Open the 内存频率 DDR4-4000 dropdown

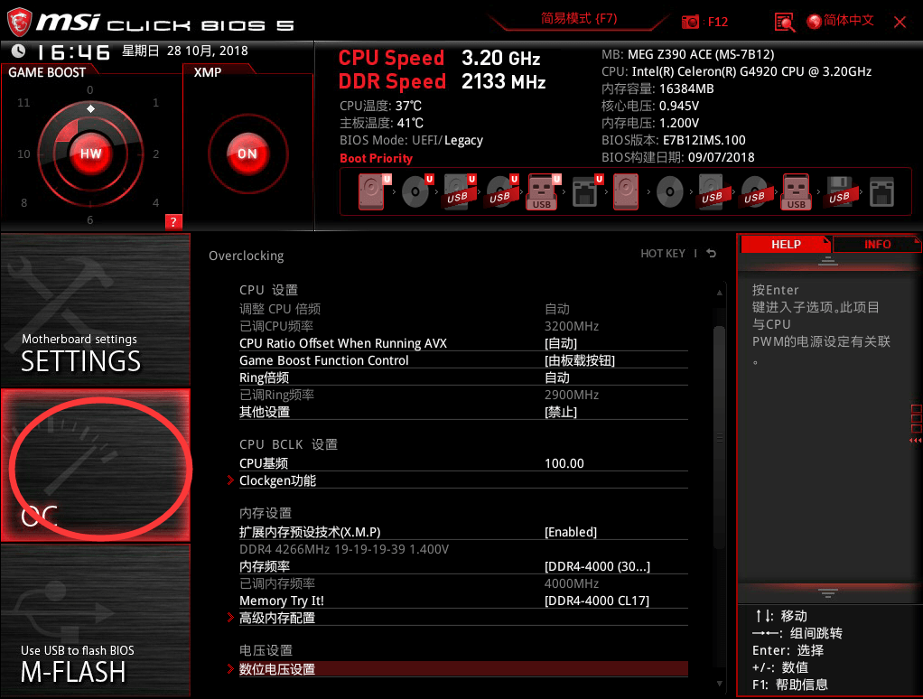click(597, 566)
